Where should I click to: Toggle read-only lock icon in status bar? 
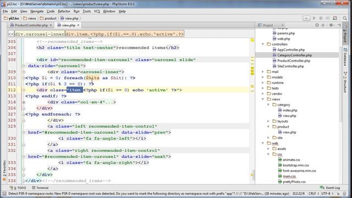click(338, 194)
